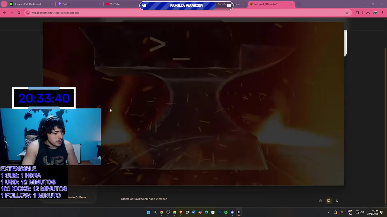Show hidden system tray icons
Image resolution: width=387 pixels, height=217 pixels.
(329, 212)
